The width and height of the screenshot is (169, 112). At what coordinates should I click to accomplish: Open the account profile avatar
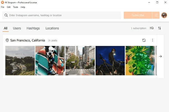point(164,15)
